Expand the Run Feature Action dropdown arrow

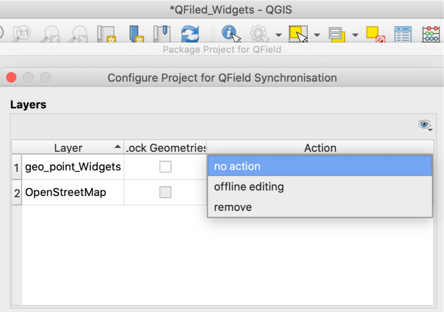pyautogui.click(x=279, y=35)
